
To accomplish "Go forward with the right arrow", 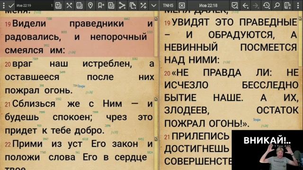I will [256, 6].
